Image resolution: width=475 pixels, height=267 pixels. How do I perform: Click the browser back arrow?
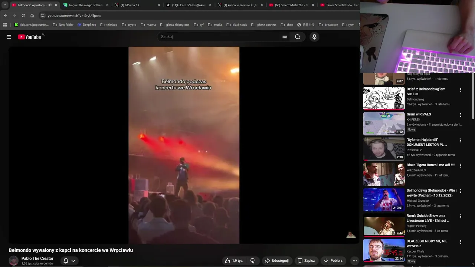click(x=5, y=16)
